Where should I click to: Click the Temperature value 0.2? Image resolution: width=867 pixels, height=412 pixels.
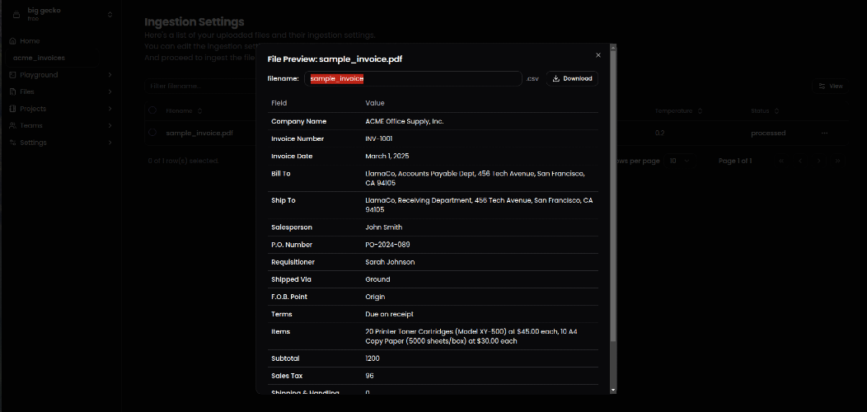pyautogui.click(x=659, y=133)
